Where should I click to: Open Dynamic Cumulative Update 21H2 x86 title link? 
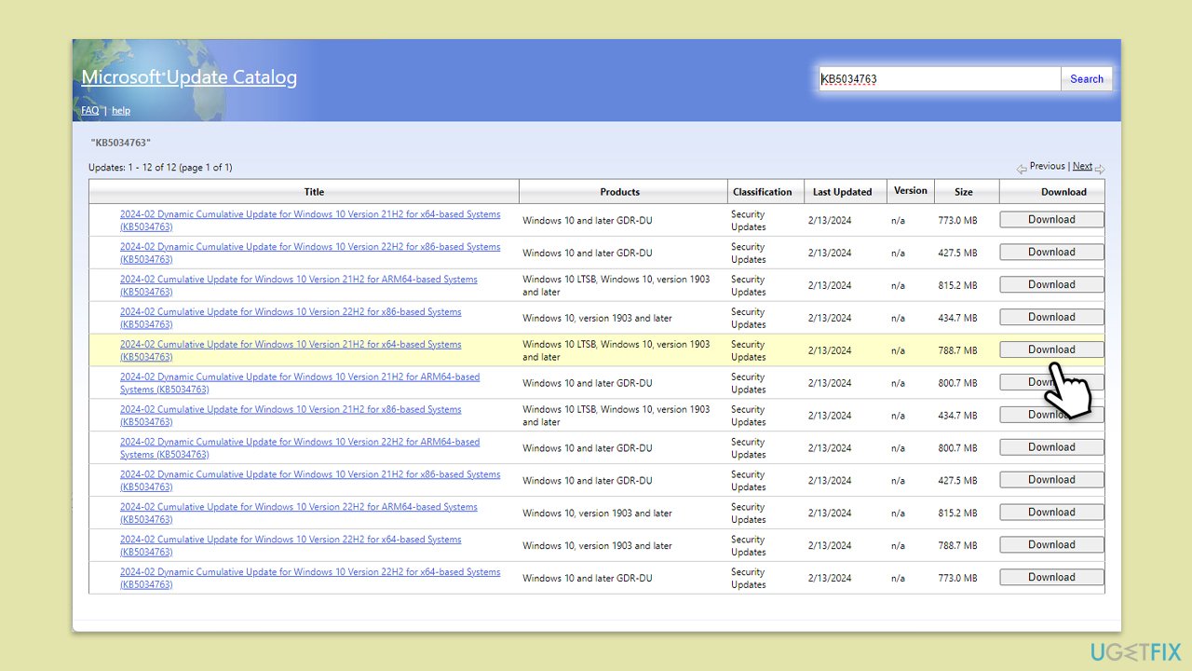(310, 481)
